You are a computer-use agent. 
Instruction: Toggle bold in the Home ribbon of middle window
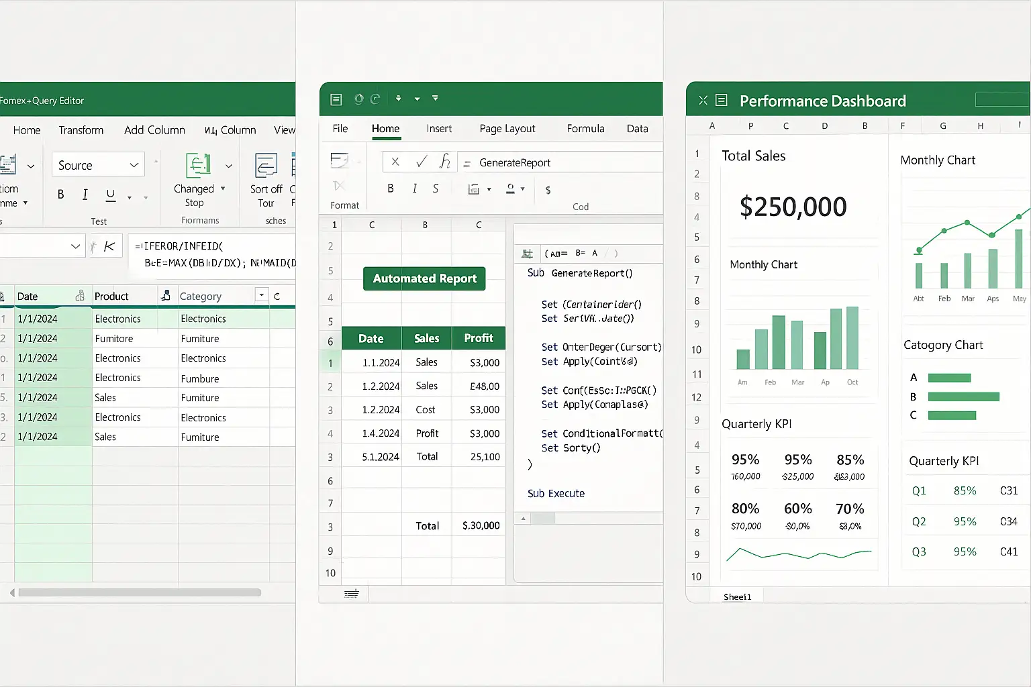coord(391,189)
